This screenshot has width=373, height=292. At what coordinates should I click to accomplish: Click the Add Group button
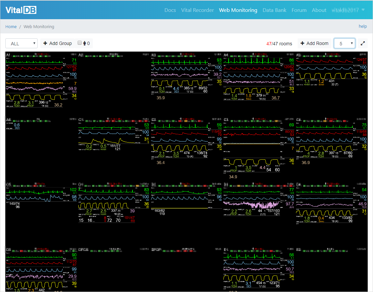57,43
